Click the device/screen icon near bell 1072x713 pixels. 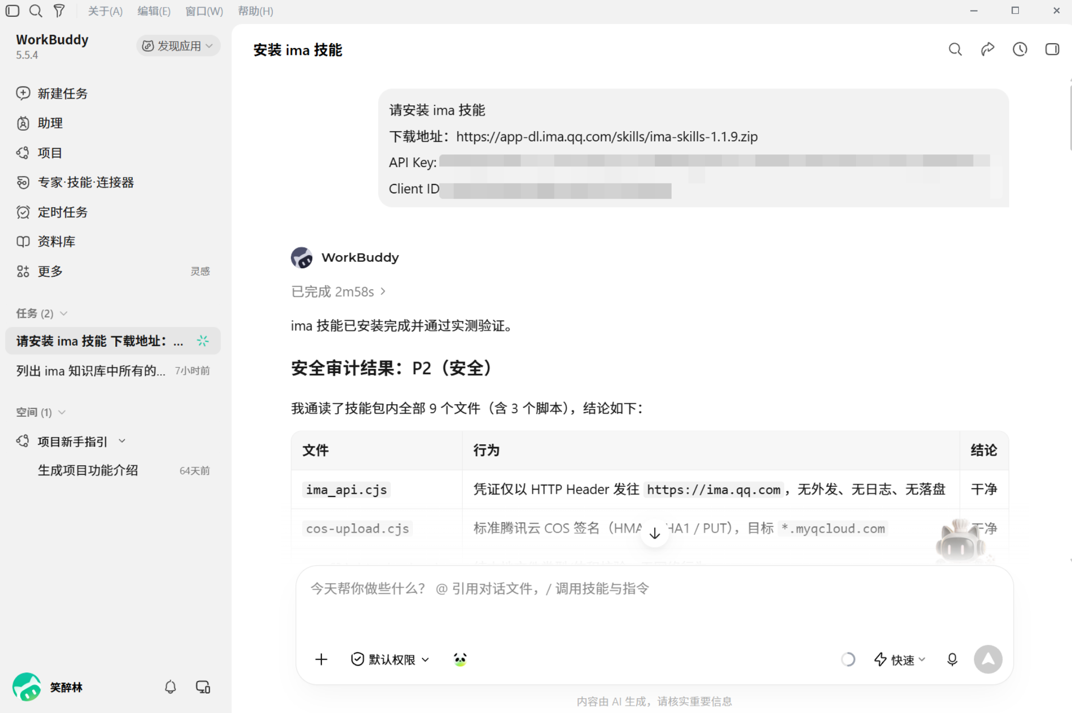pyautogui.click(x=203, y=687)
